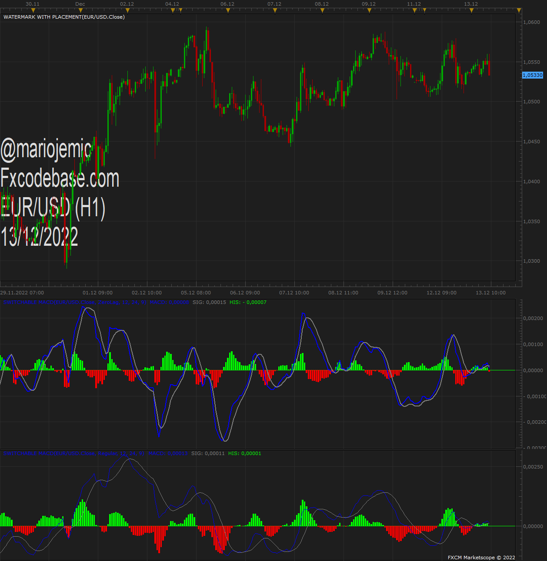This screenshot has width=547, height=561.
Task: Pick the triangle marker under 08.12
Action: (x=322, y=10)
